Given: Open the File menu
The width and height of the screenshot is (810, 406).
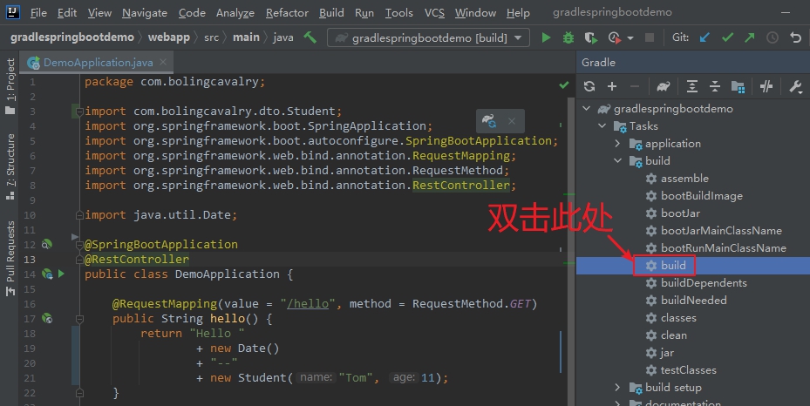Looking at the screenshot, I should [x=38, y=12].
